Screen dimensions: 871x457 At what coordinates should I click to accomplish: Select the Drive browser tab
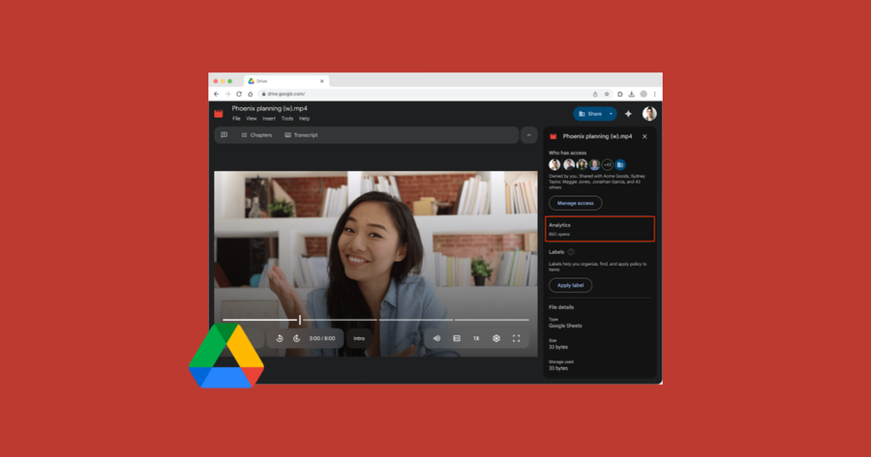[x=286, y=81]
